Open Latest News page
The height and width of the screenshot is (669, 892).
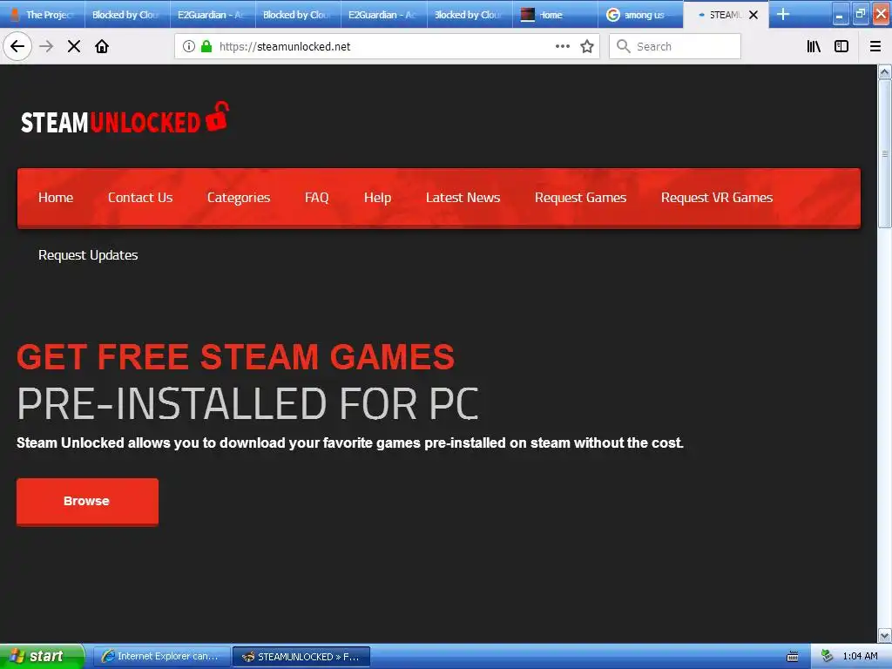(463, 198)
